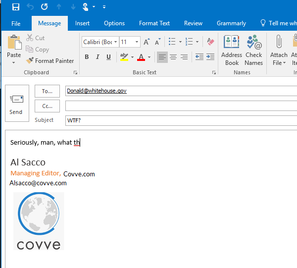Open the Format Text tab
The width and height of the screenshot is (297, 268).
(154, 23)
